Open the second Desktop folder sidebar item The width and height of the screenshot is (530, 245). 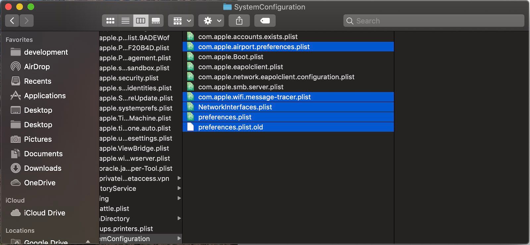click(x=31, y=125)
